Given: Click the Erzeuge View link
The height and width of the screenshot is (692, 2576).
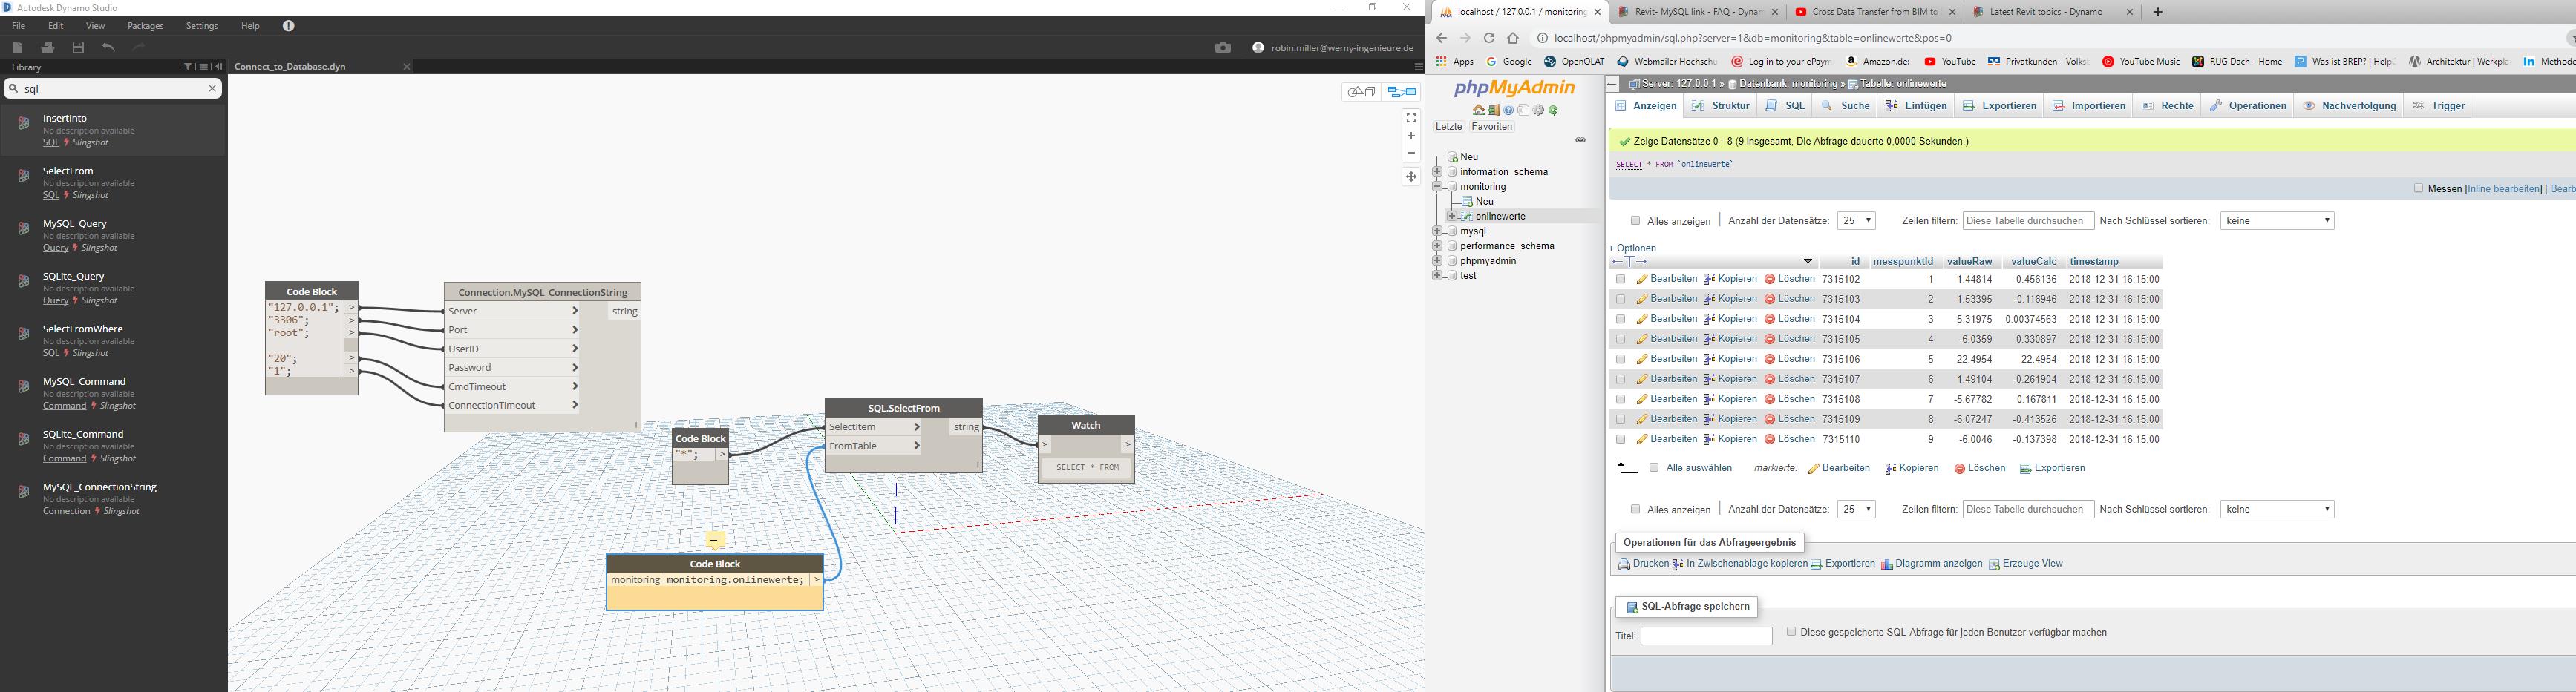Looking at the screenshot, I should [x=2026, y=564].
